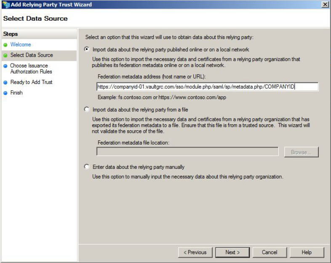Click the Browse... button

(302, 152)
